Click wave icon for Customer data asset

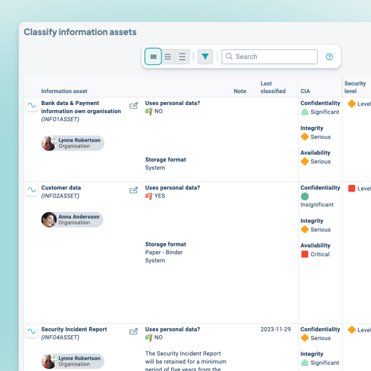point(31,190)
